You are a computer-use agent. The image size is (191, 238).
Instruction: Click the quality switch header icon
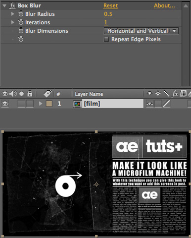tap(166, 94)
